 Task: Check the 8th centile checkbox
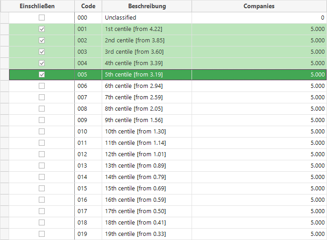tap(42, 108)
